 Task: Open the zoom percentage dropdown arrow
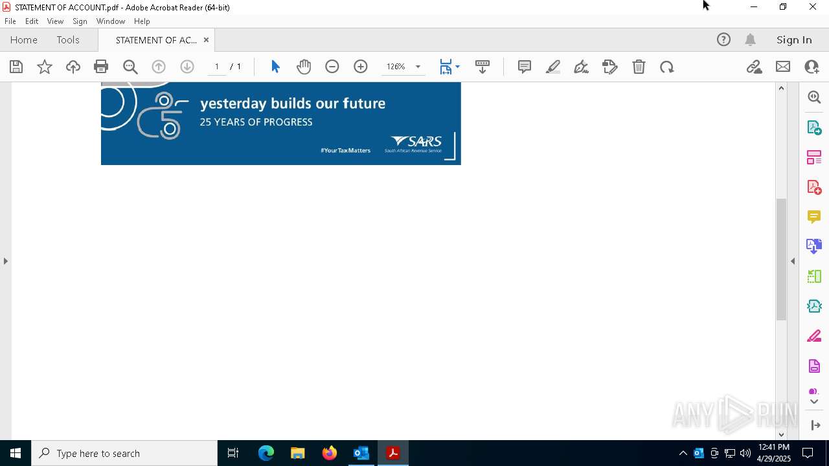click(x=418, y=67)
